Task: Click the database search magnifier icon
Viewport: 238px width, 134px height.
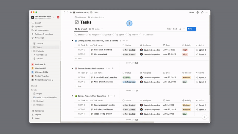Action: click(x=180, y=29)
